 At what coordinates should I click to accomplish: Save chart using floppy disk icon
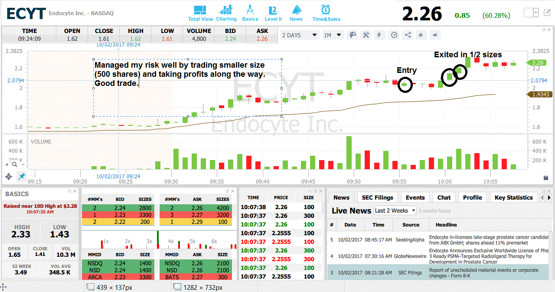(x=546, y=178)
